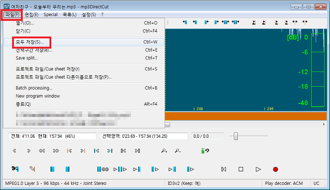
Task: Choose 프로젝트 파일/Cue sheet 다른이름으로 저장(P)...
Action: (84, 77)
